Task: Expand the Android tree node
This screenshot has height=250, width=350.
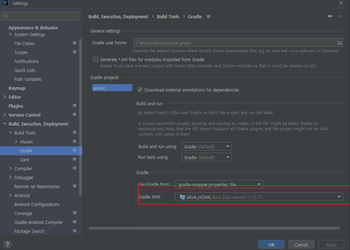Action: (x=10, y=195)
